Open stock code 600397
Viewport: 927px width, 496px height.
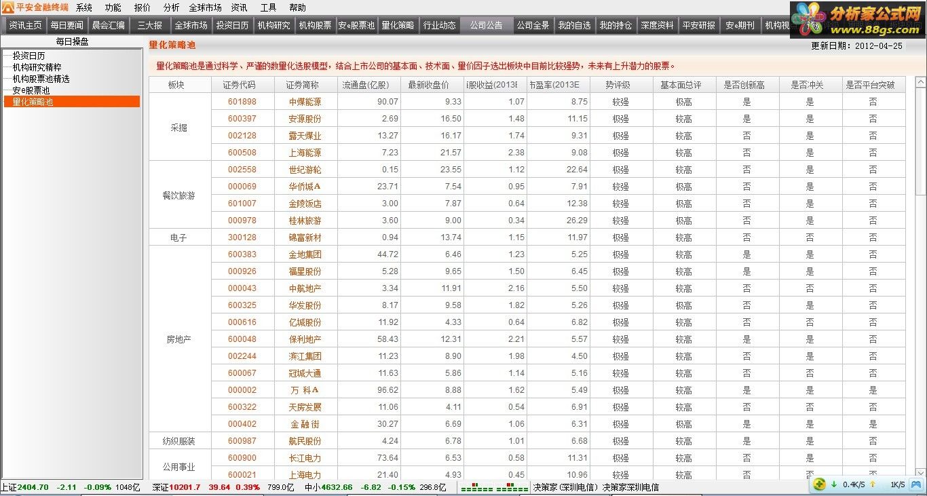coord(242,119)
